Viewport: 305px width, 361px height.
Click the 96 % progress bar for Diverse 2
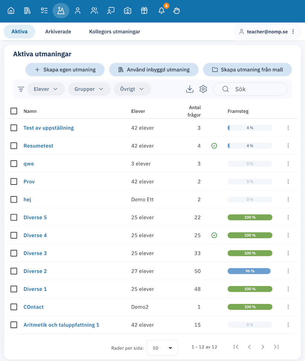coord(250,271)
